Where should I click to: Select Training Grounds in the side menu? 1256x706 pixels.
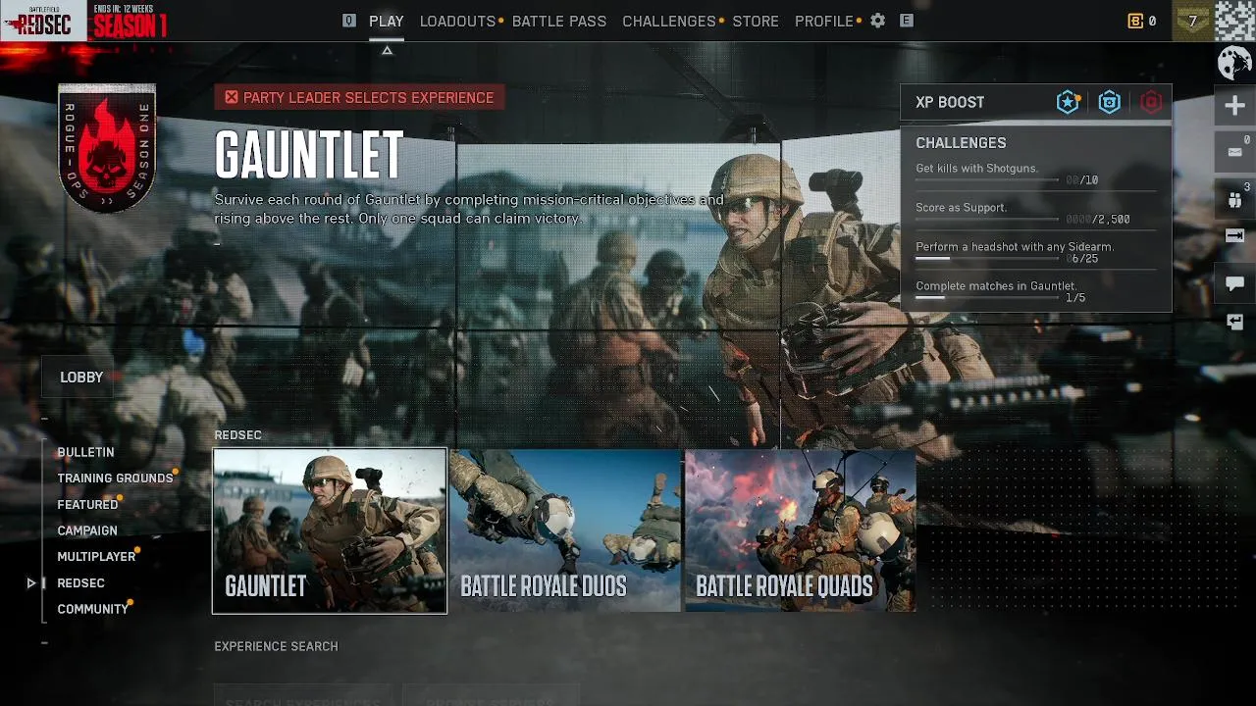coord(115,479)
